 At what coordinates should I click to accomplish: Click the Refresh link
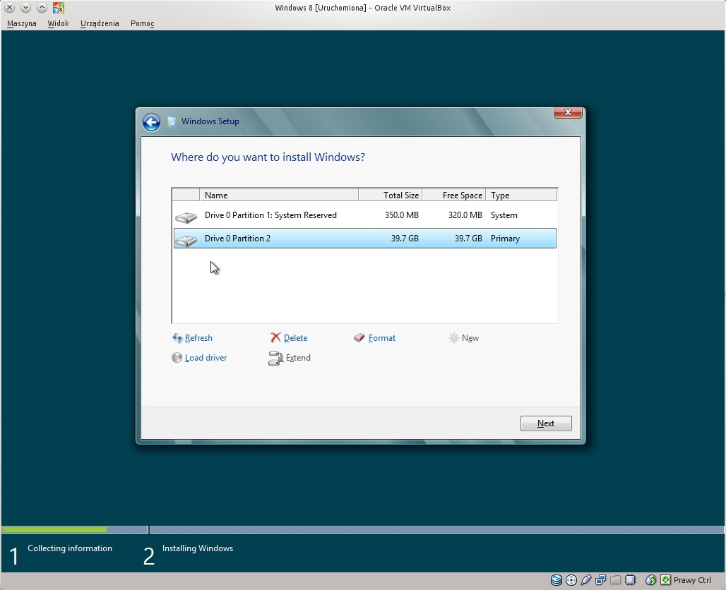tap(198, 338)
